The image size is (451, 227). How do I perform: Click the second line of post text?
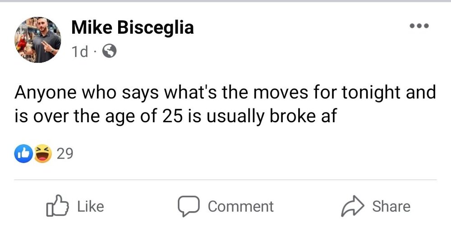[x=176, y=116]
